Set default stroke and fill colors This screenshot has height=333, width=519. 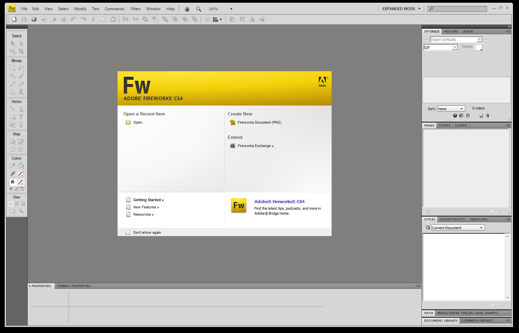[11, 189]
